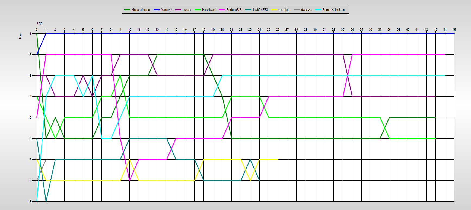Click the "Lap" axis title
The image size is (471, 210).
(40, 23)
